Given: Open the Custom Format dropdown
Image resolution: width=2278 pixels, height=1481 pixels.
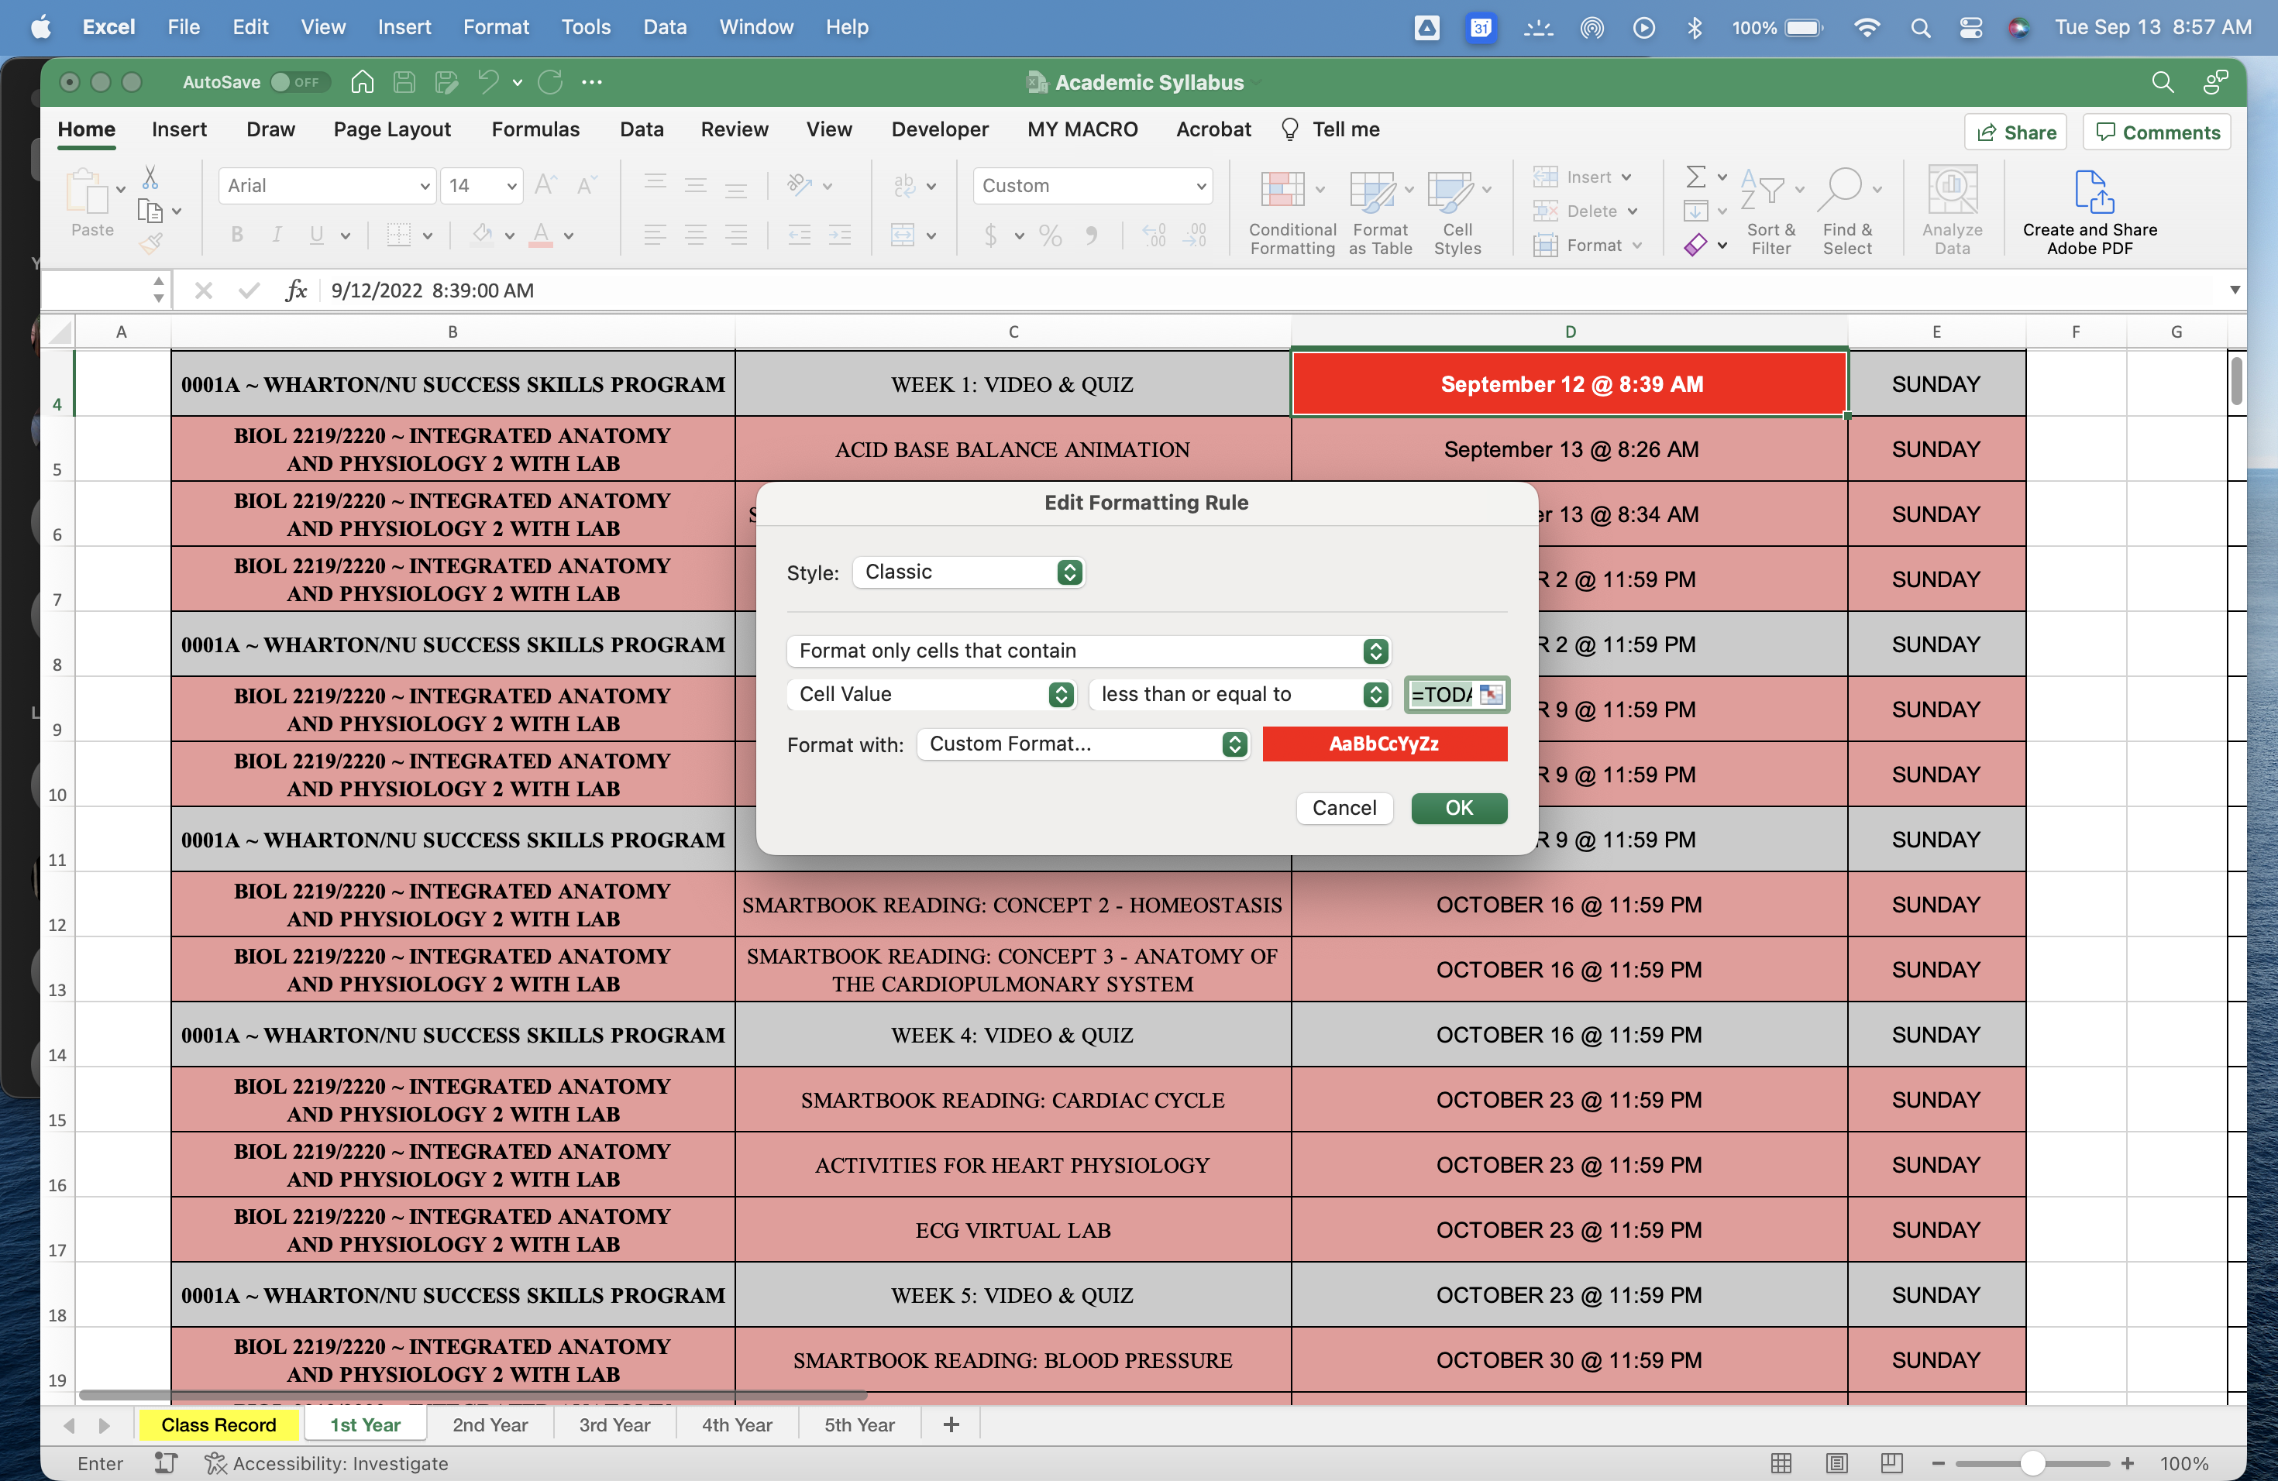Looking at the screenshot, I should pos(1082,744).
